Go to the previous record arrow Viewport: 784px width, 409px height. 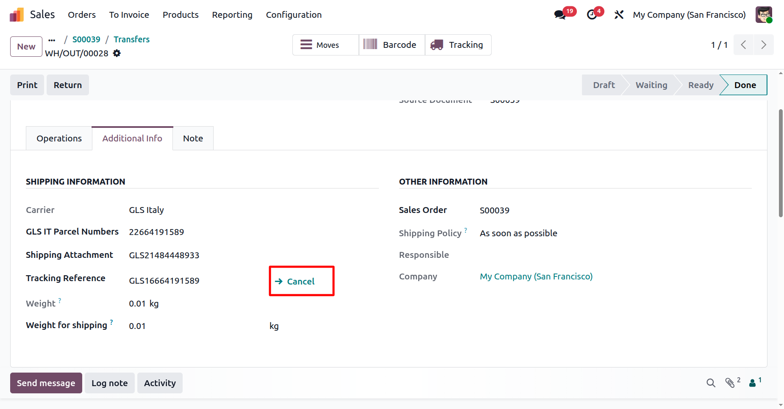[743, 45]
